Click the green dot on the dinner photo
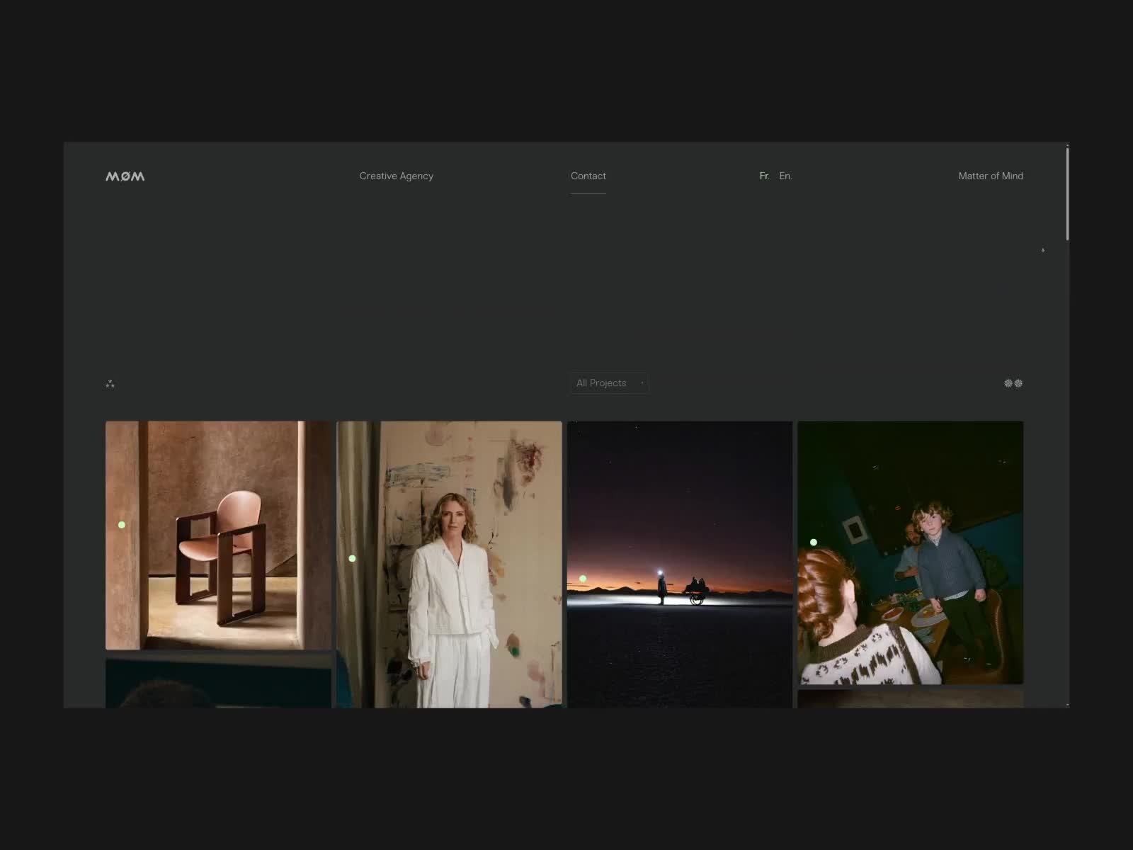 click(x=814, y=543)
